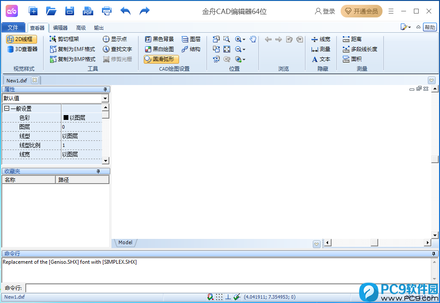Open the 图层 layers dialog
Screen dimensions: 440x303
point(191,39)
